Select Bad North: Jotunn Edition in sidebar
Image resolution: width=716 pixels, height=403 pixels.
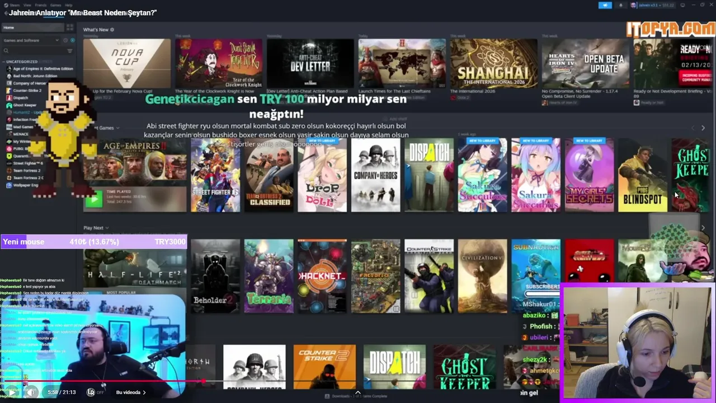tap(35, 76)
